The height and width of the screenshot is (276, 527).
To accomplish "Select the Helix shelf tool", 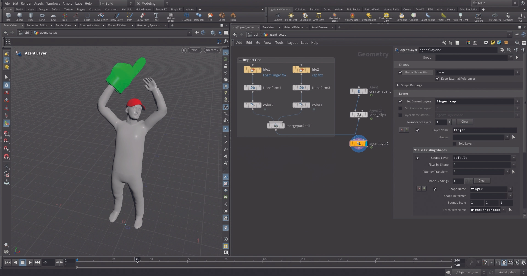I will (x=233, y=17).
